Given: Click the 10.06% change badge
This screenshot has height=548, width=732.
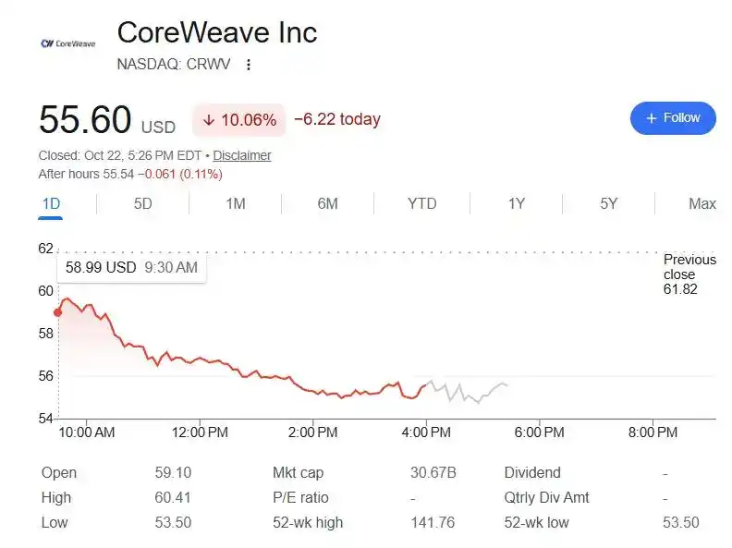Looking at the screenshot, I should [239, 120].
